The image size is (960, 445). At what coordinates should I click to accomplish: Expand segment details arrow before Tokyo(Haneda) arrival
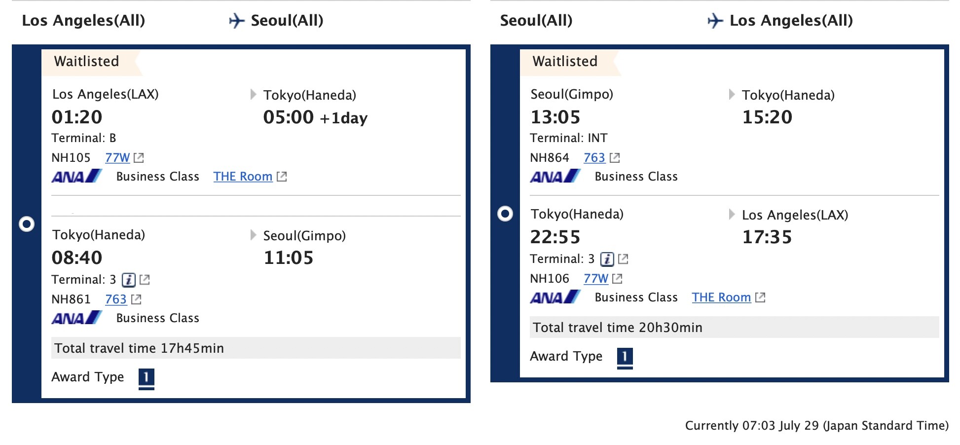click(x=254, y=95)
